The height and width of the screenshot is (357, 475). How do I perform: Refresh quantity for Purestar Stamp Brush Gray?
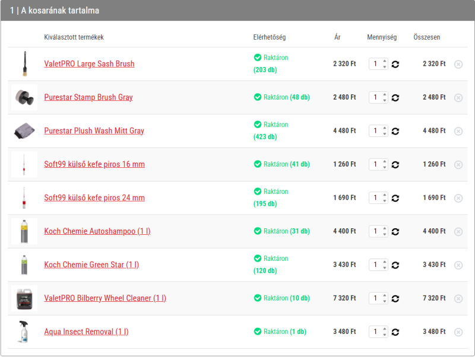click(395, 98)
